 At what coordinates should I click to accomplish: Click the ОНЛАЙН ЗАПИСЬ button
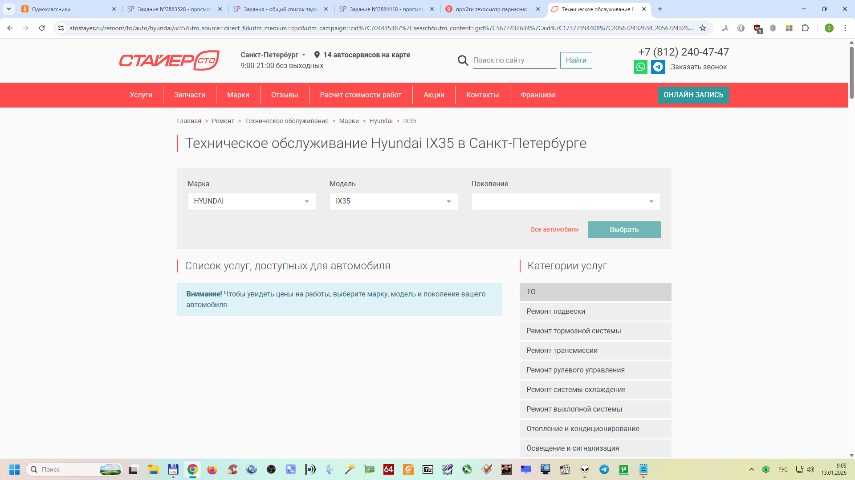693,95
